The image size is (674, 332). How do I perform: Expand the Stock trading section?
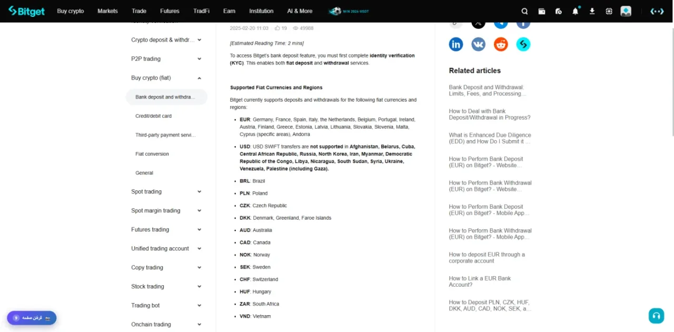pos(199,287)
